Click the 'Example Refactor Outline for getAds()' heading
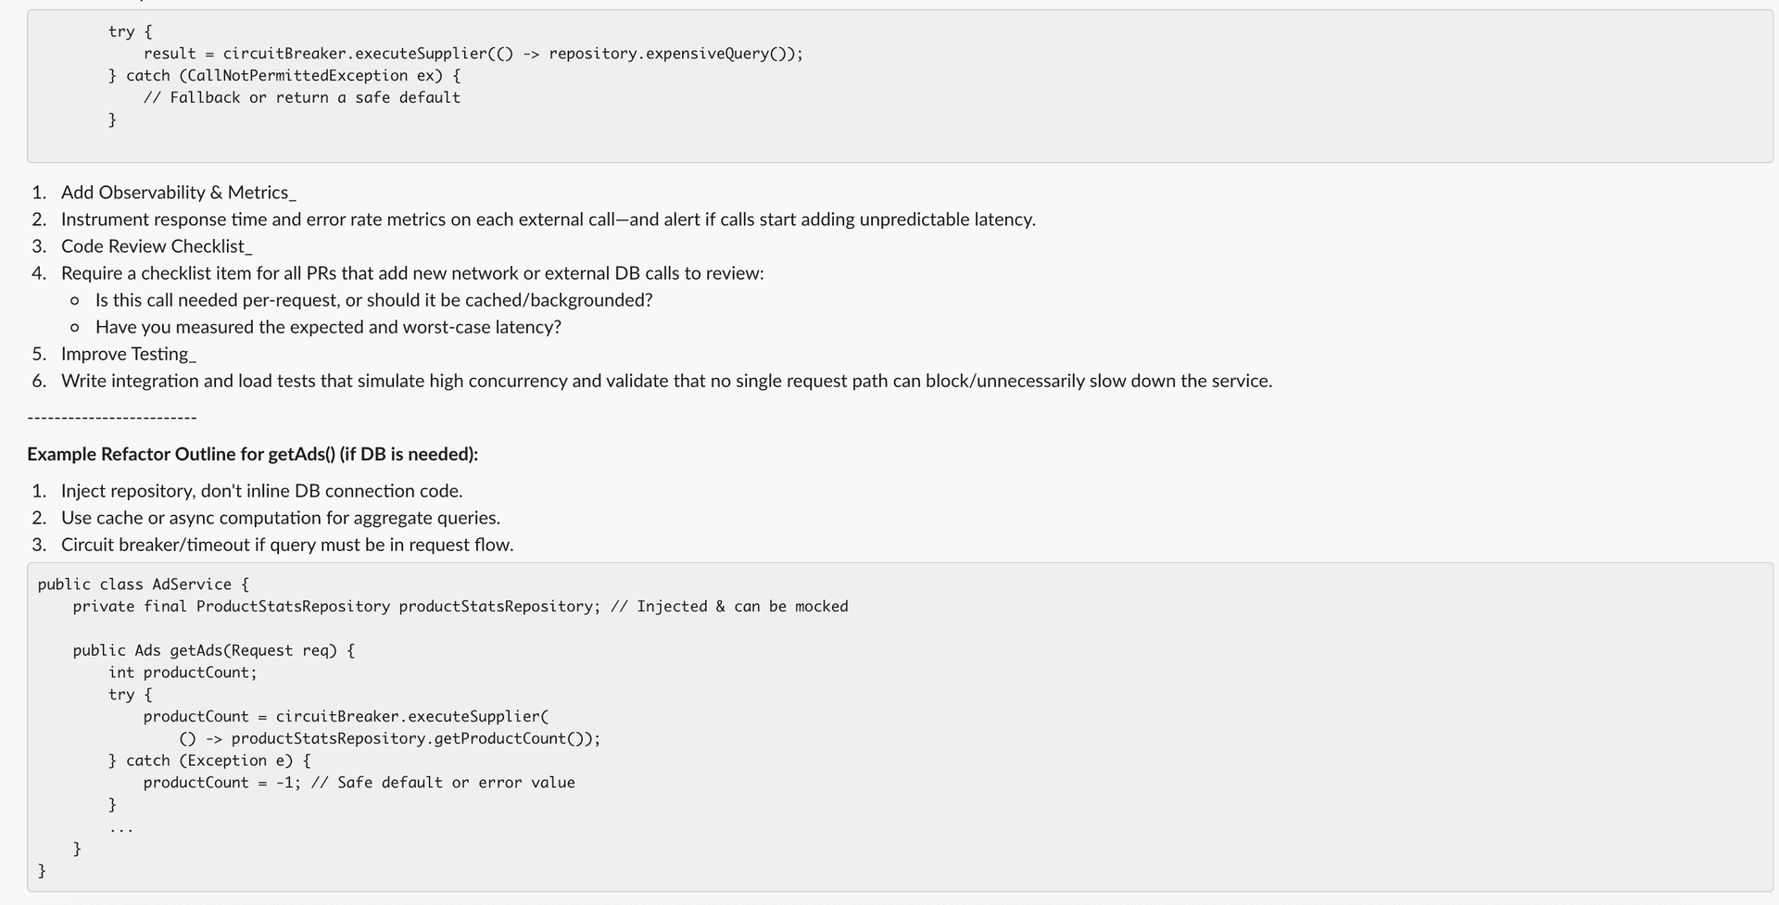 point(253,454)
